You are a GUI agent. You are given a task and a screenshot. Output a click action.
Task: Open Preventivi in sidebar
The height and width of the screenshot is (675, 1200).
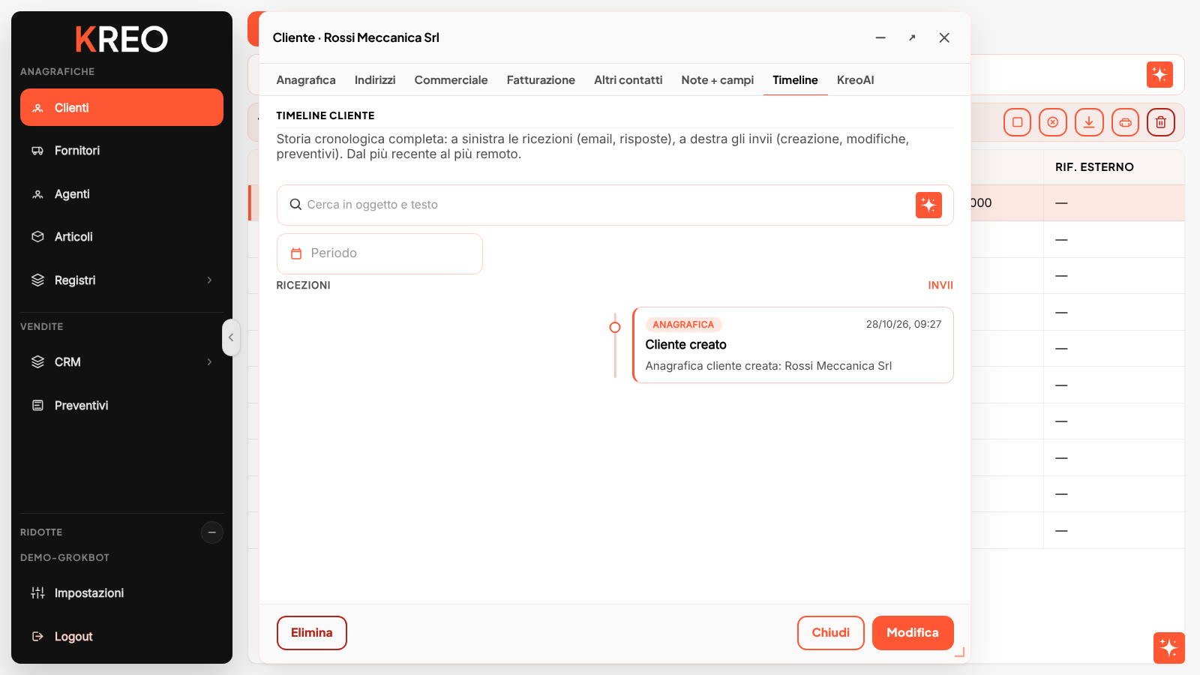(121, 406)
